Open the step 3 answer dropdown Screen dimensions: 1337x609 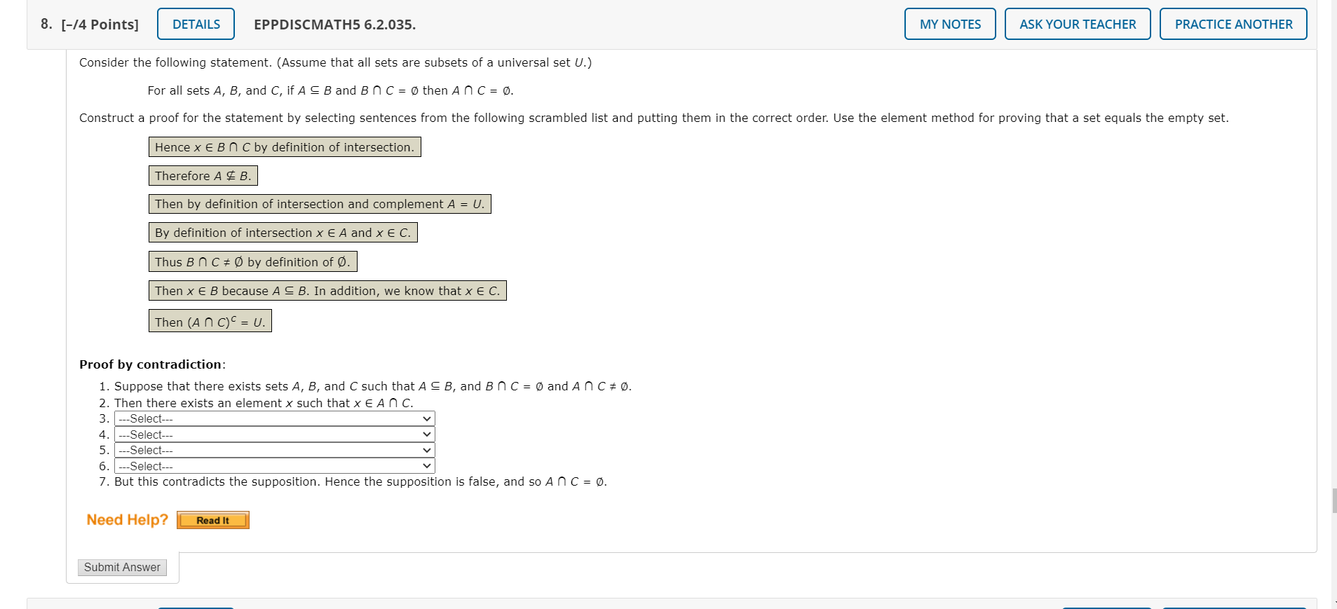point(273,418)
